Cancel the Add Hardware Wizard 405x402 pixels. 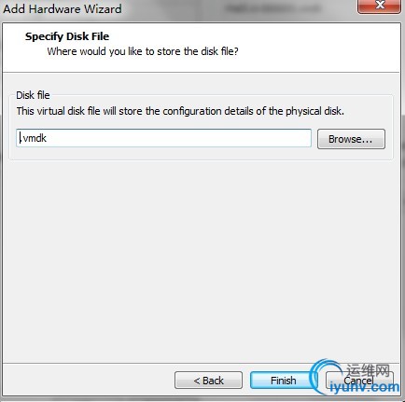[x=359, y=381]
